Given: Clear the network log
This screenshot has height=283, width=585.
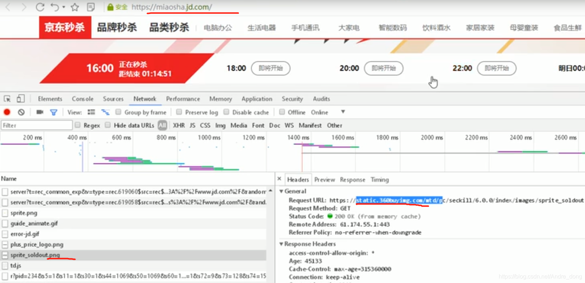Looking at the screenshot, I should tap(21, 112).
